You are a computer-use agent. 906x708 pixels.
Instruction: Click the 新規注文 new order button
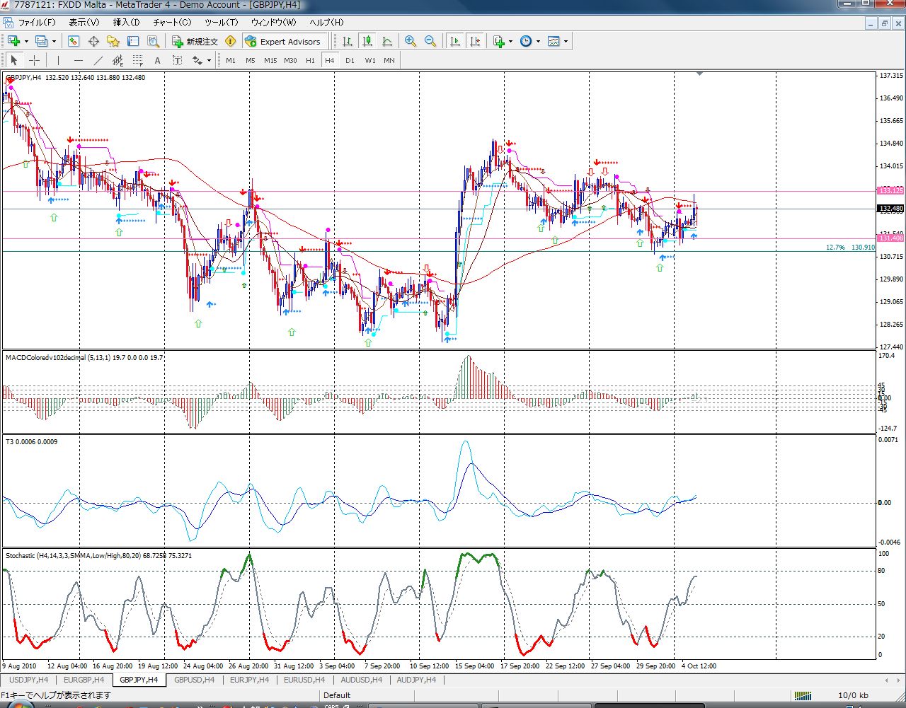coord(195,42)
